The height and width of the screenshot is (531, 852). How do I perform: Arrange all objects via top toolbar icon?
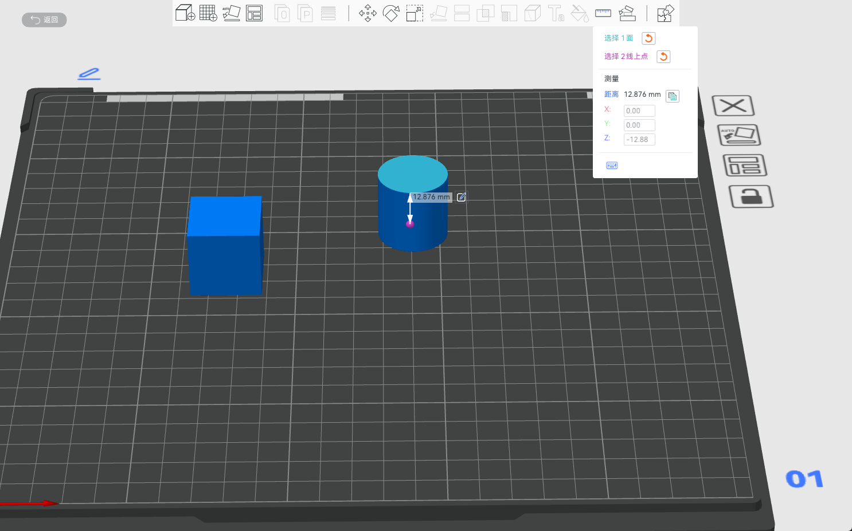[254, 13]
